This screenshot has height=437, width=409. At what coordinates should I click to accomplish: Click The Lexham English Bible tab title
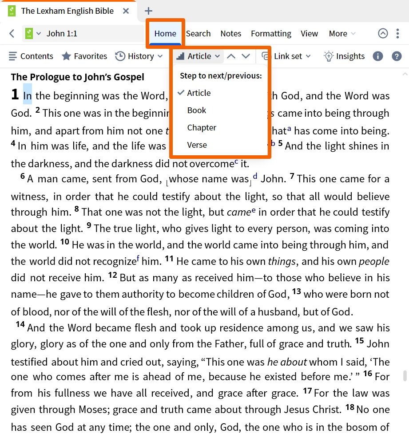click(x=67, y=11)
